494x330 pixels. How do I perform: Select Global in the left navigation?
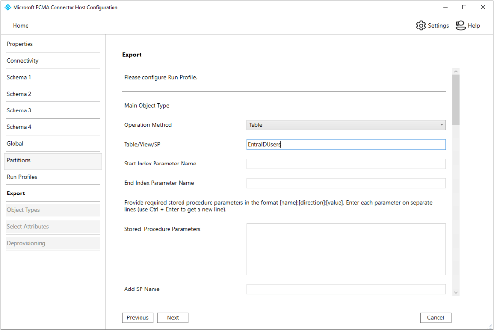(x=15, y=144)
